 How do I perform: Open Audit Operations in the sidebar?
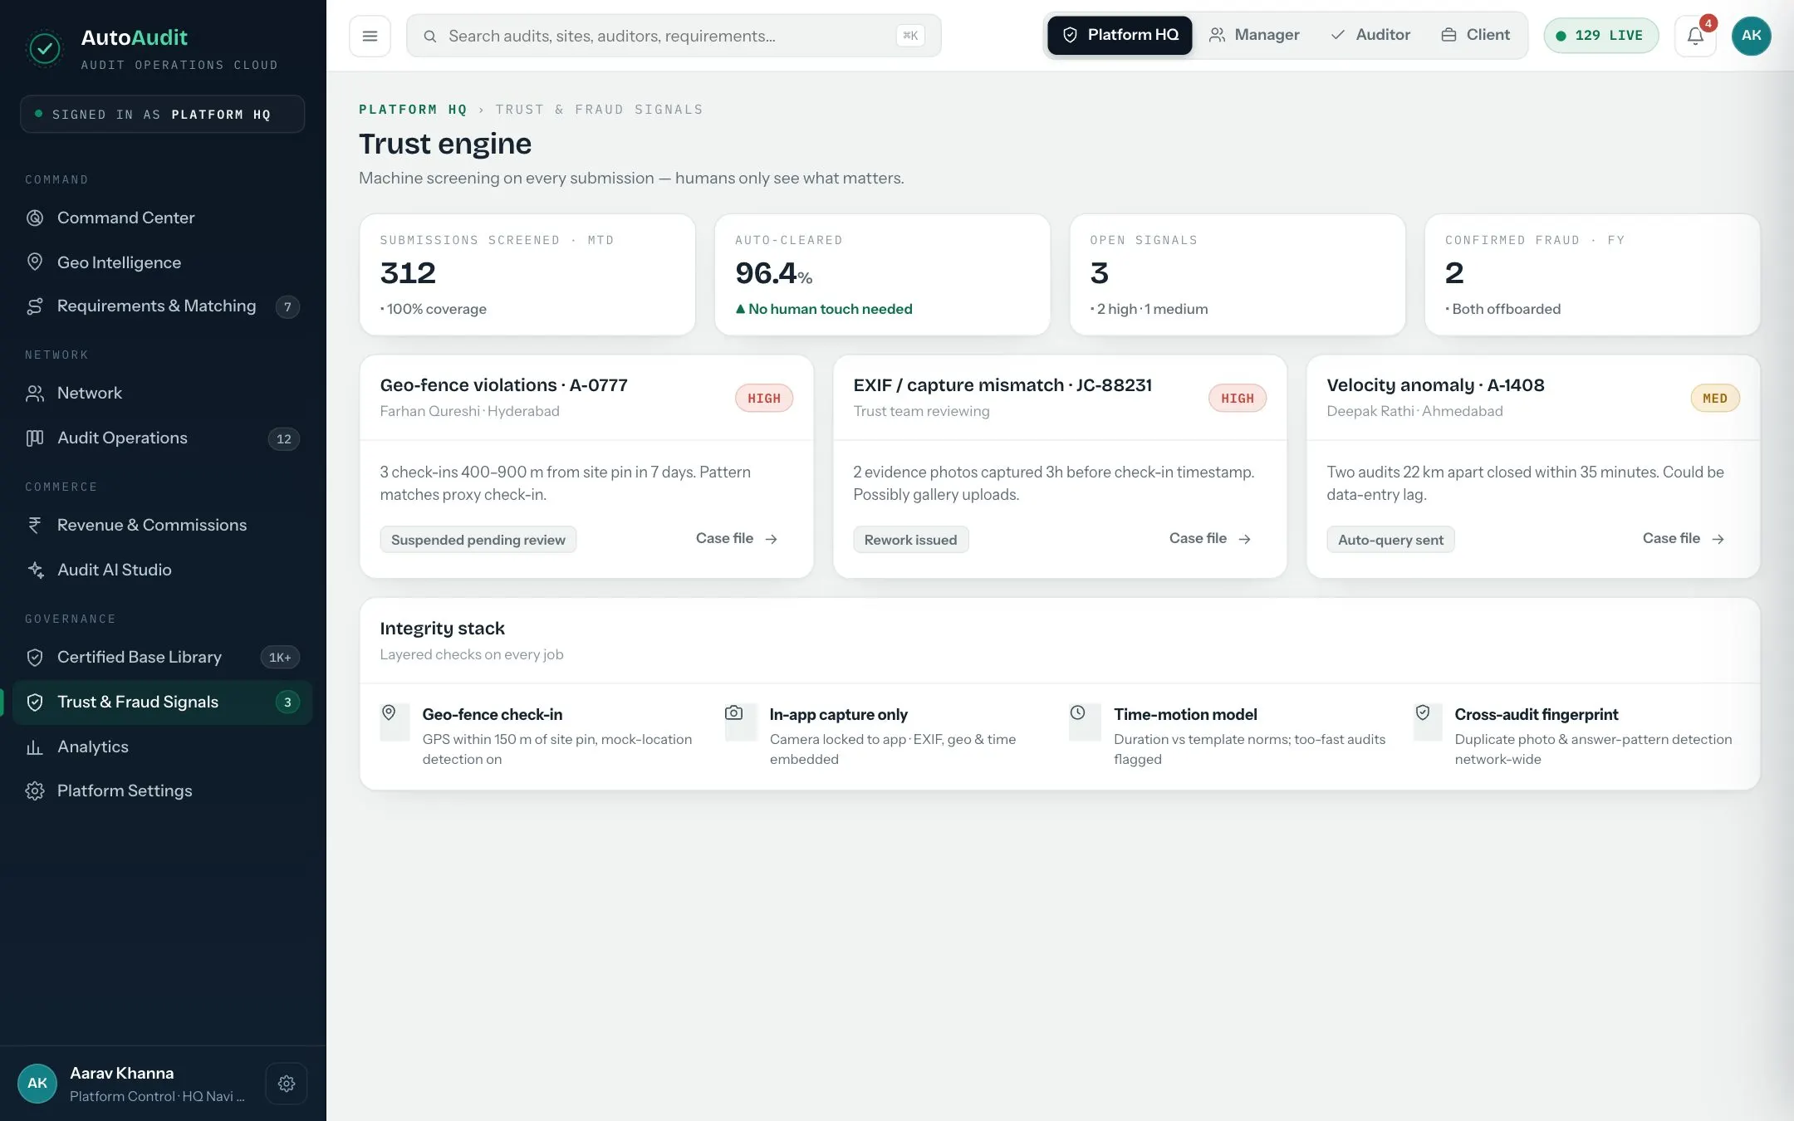tap(162, 438)
